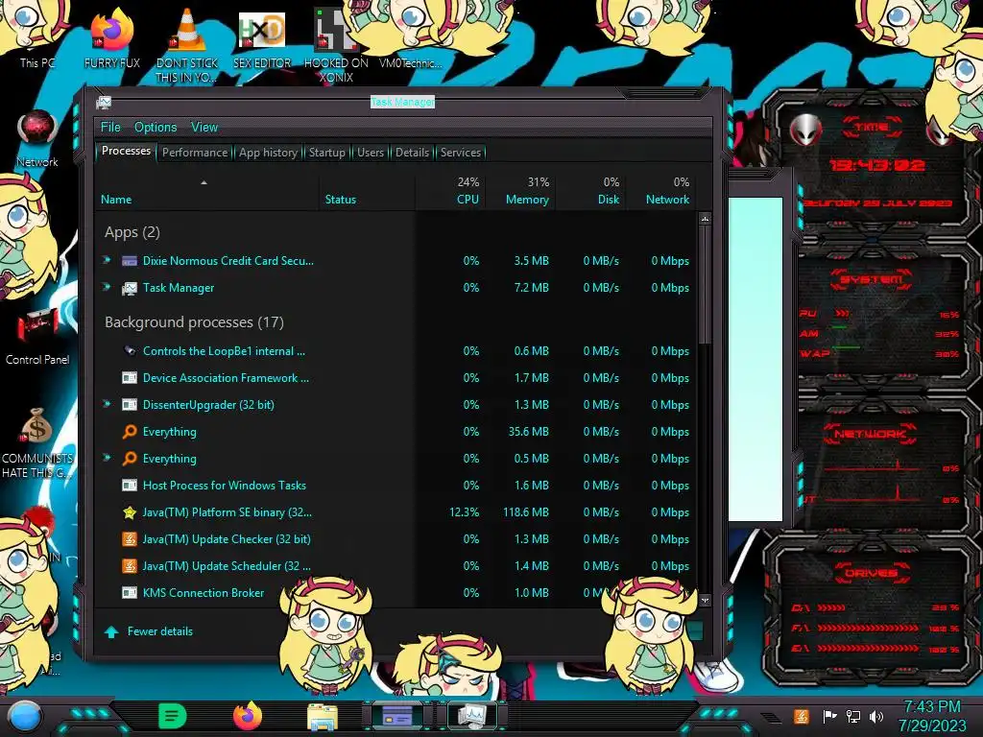Open the View menu
This screenshot has height=737, width=983.
[204, 128]
